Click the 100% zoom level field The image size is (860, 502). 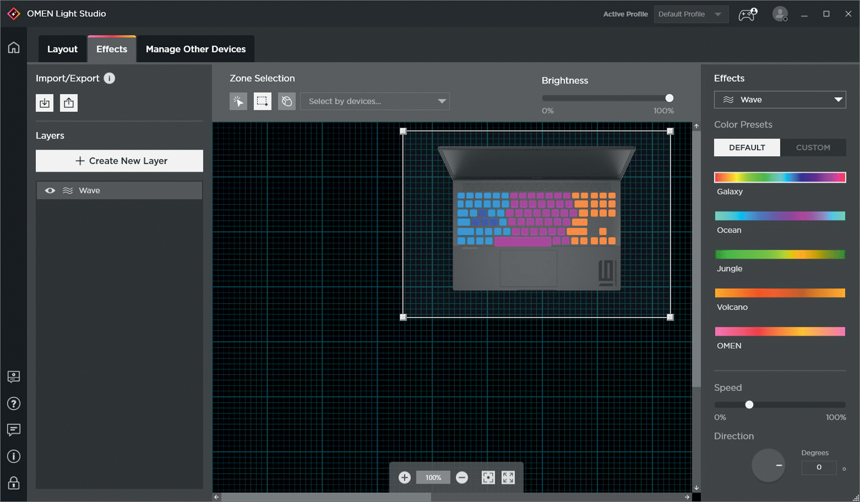point(433,478)
